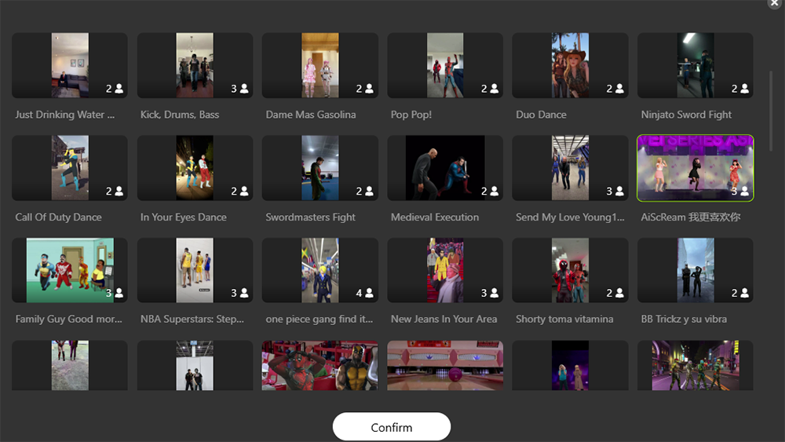Click the person count icon on Kick, Drums, Bass
This screenshot has height=442, width=785.
pyautogui.click(x=244, y=89)
